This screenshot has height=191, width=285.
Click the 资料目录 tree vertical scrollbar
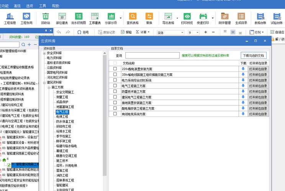click(105, 115)
